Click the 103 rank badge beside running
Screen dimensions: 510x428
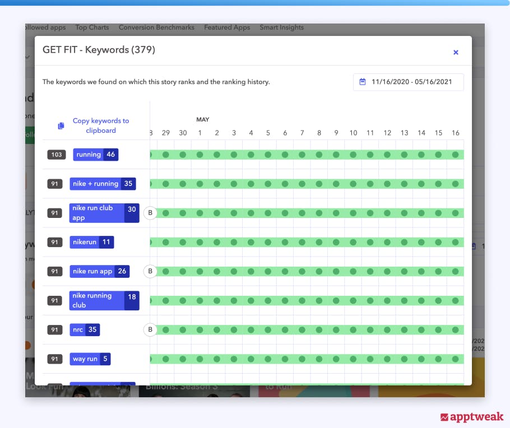click(57, 155)
